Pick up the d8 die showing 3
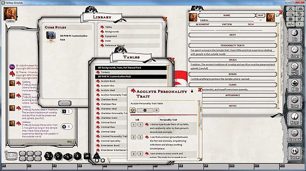This screenshot has width=306, height=171. (x=78, y=156)
